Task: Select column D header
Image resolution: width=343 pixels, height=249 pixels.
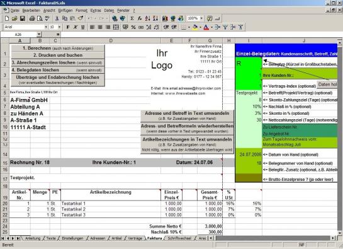Action: (x=111, y=40)
